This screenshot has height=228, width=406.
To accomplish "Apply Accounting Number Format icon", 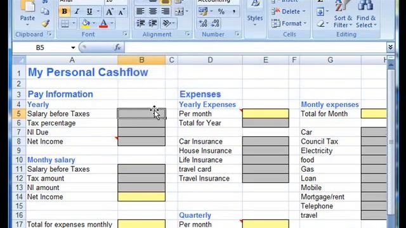I will point(203,11).
